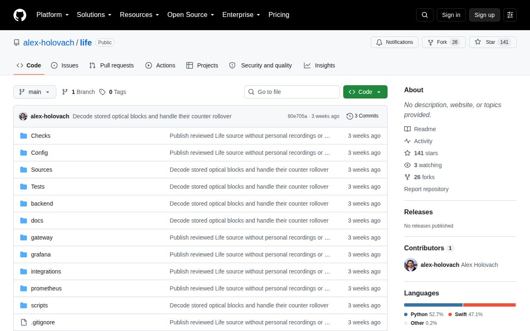Switch to the Issues tab
530x331 pixels.
pos(65,65)
